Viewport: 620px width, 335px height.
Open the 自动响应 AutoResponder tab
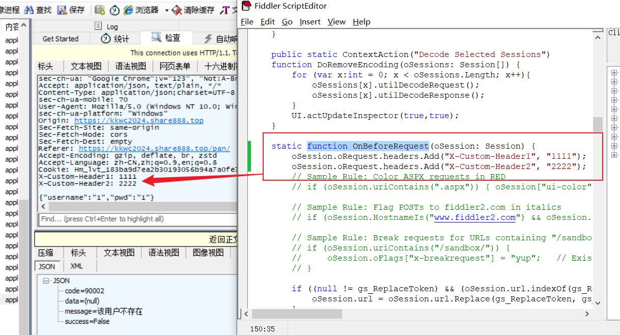(220, 39)
